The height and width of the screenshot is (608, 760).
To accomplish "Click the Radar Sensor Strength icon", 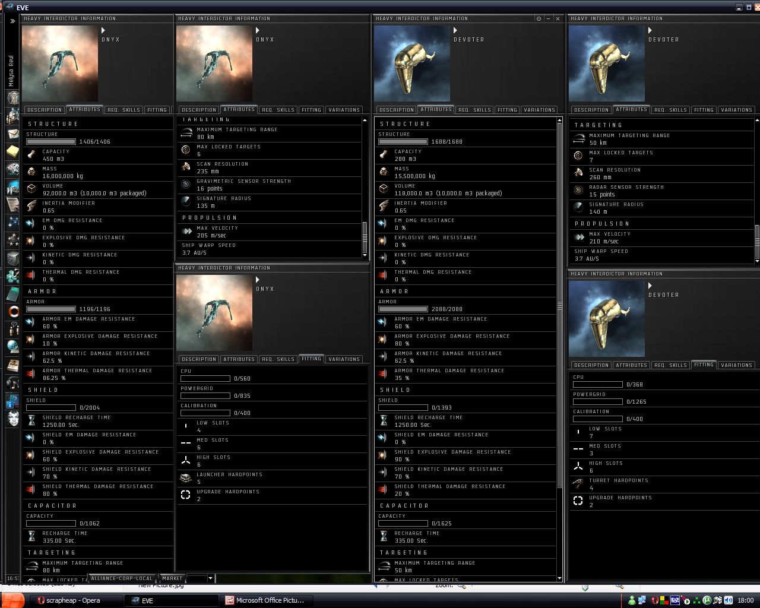I will pos(578,191).
